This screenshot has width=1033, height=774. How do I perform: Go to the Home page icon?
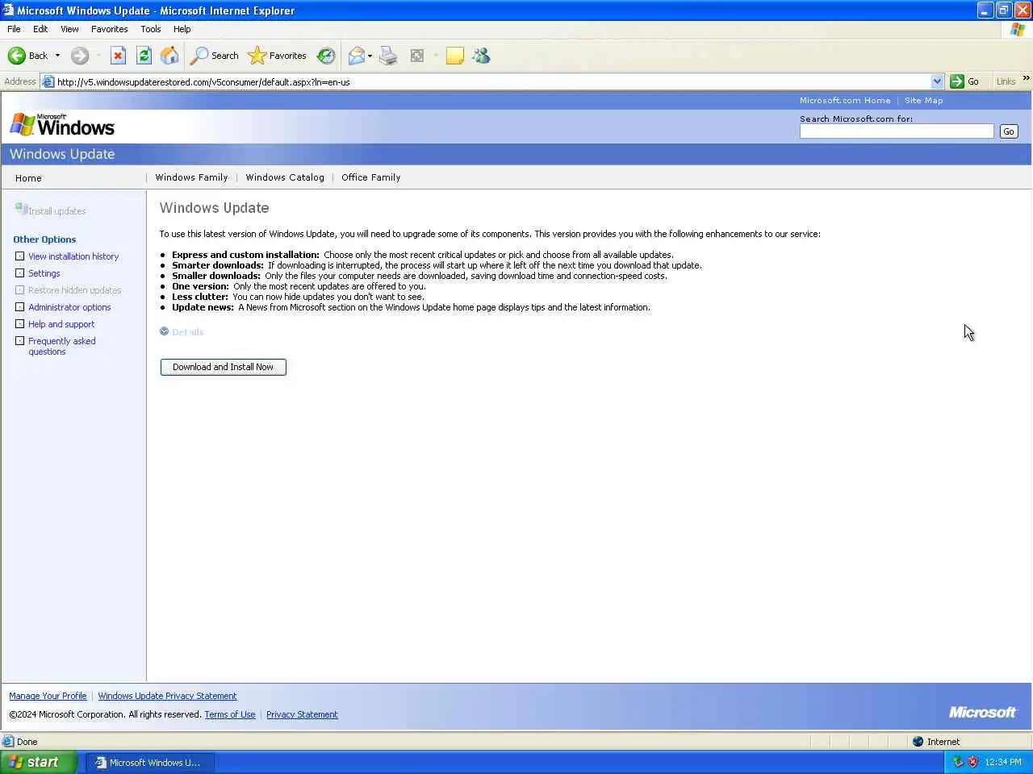click(169, 56)
